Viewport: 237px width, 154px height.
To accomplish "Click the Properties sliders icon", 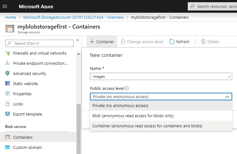I will (x=8, y=94).
